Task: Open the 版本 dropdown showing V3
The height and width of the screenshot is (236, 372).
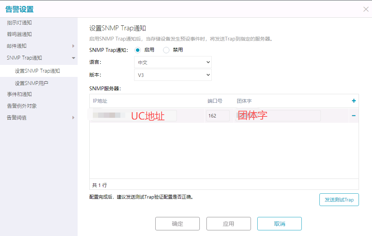Action: pyautogui.click(x=173, y=75)
